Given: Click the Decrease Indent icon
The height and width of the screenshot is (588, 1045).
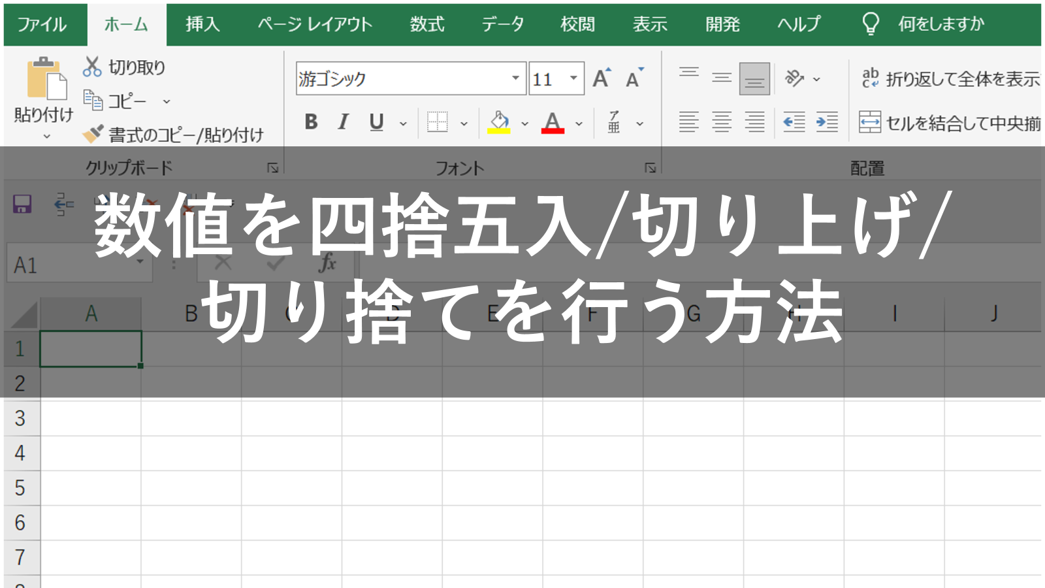Looking at the screenshot, I should click(x=794, y=122).
